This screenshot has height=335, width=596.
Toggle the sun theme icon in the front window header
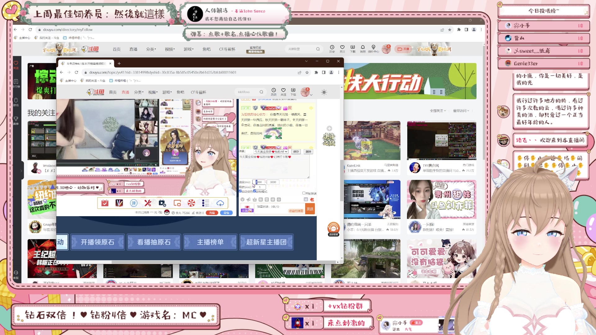tap(324, 92)
